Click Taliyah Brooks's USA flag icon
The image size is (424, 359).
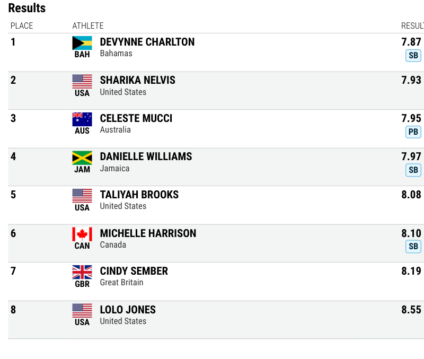(x=82, y=196)
